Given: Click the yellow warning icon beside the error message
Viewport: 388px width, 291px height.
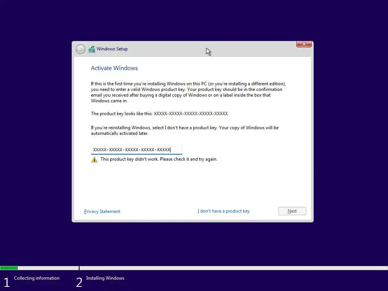Looking at the screenshot, I should [x=94, y=160].
